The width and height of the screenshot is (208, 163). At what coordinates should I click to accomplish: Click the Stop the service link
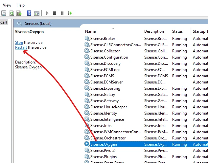click(x=19, y=43)
